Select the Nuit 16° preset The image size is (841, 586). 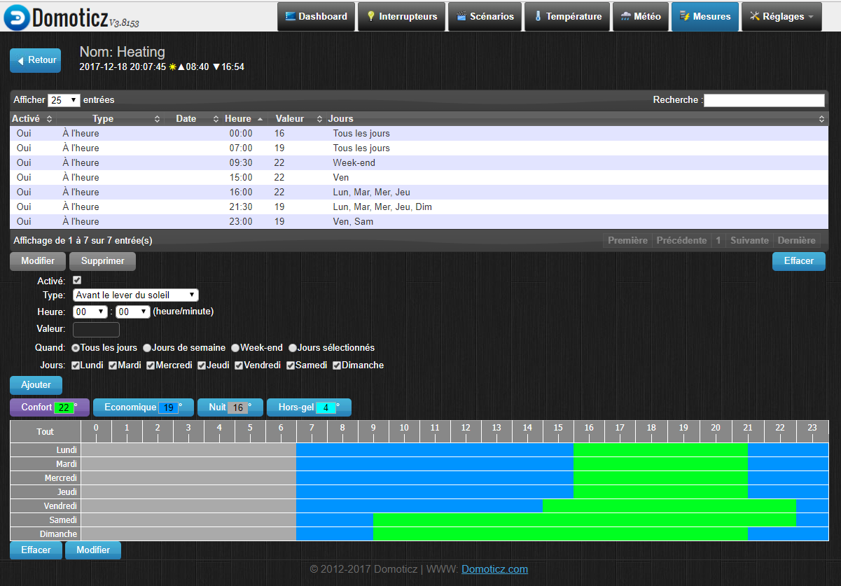230,407
